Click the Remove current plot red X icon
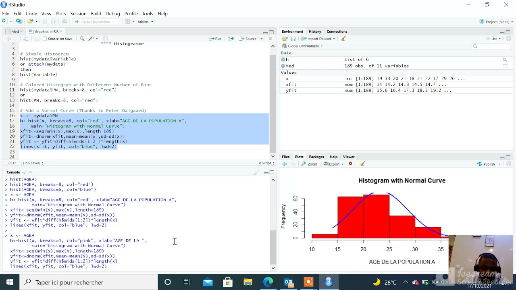Image resolution: width=516 pixels, height=290 pixels. (x=351, y=164)
